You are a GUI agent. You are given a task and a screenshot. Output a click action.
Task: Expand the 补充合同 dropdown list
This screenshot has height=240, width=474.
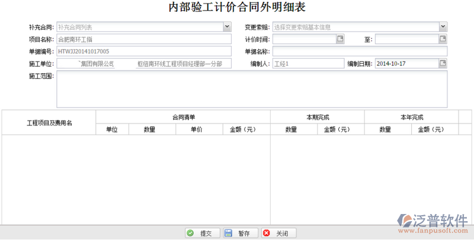point(227,27)
